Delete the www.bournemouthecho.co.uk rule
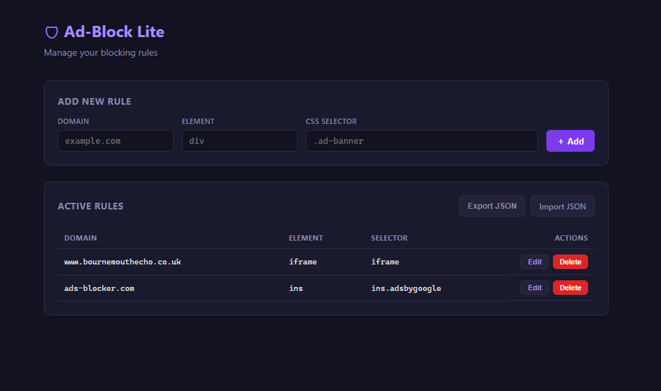The image size is (661, 391). coord(570,261)
